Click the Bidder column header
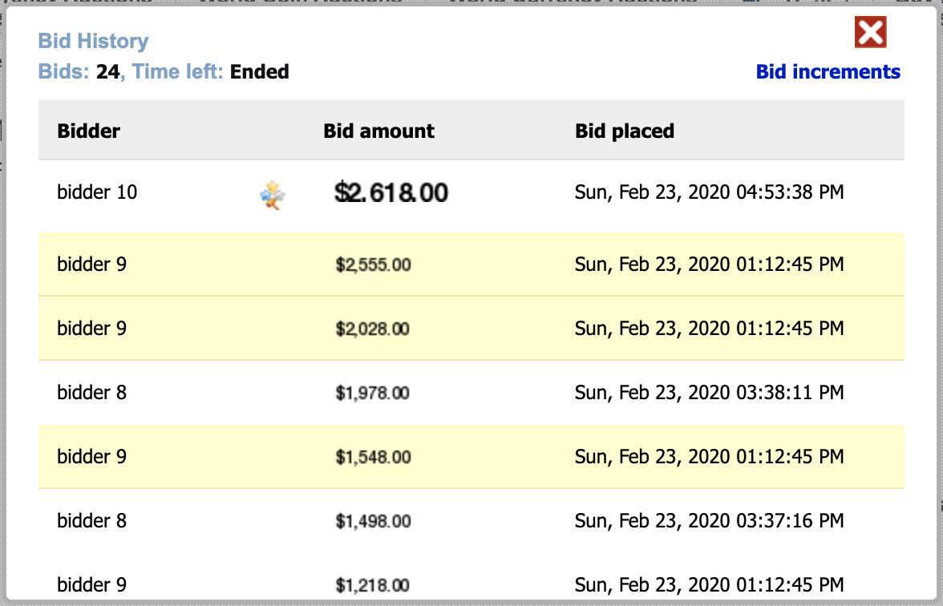 [88, 131]
